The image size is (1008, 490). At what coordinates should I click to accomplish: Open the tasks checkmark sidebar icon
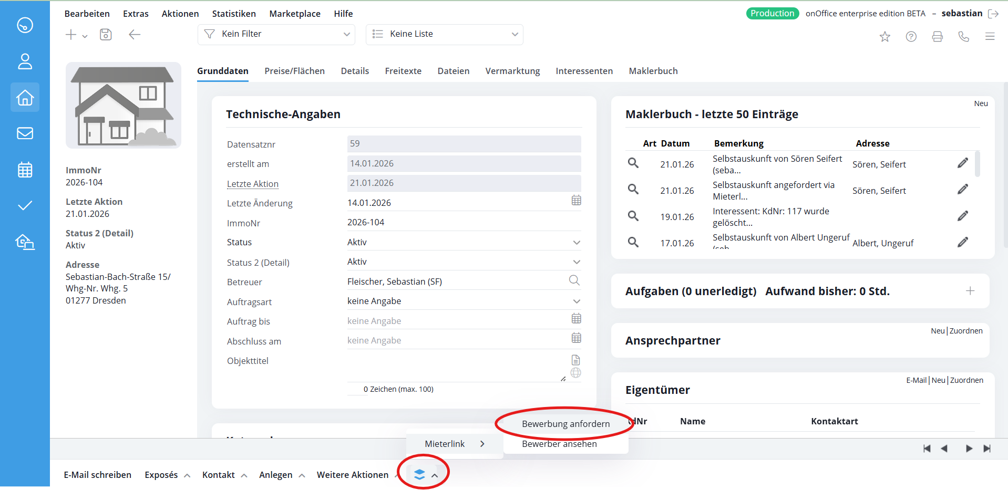point(25,205)
